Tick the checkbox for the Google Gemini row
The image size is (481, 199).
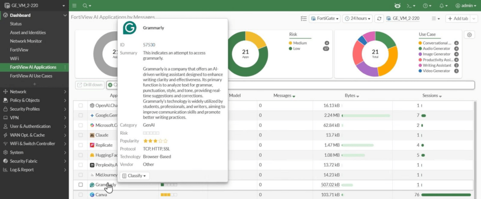pos(81,115)
